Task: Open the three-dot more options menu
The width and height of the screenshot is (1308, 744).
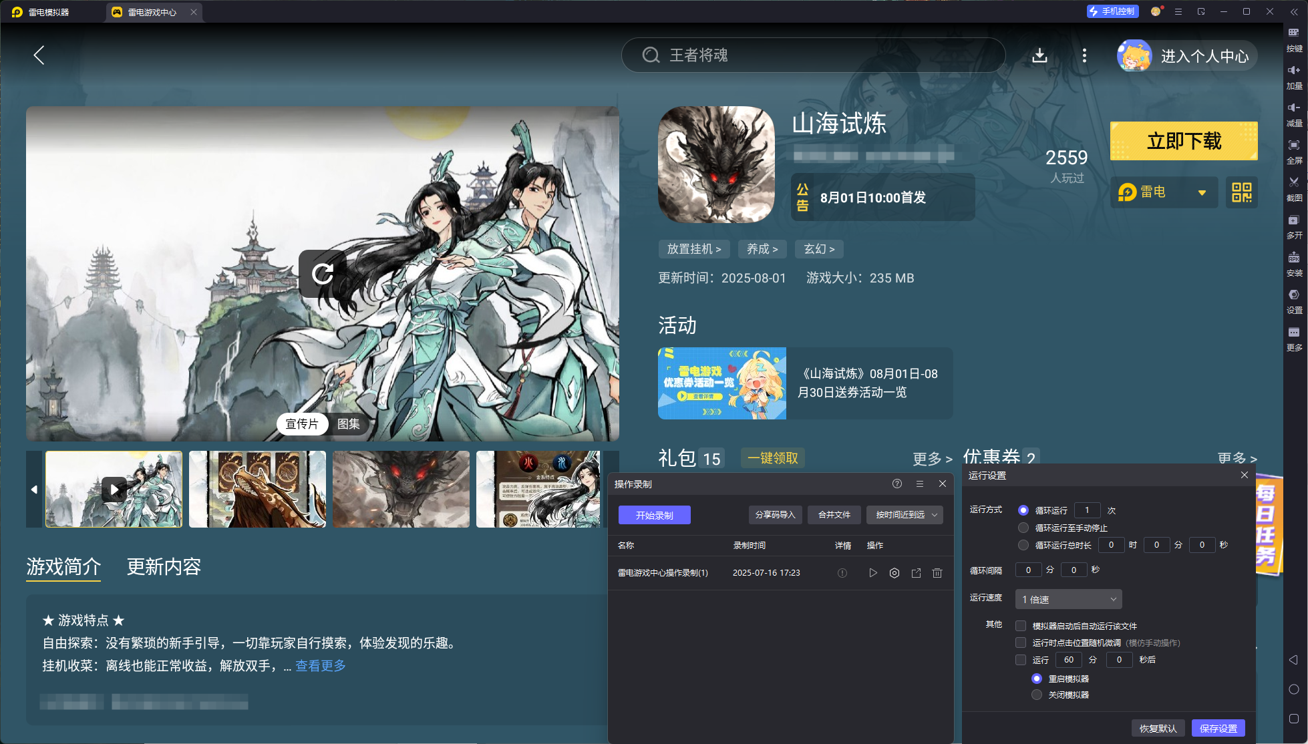Action: (1084, 55)
